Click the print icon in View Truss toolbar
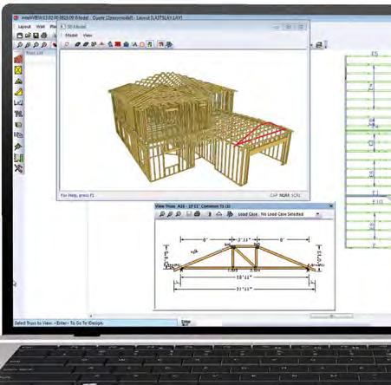Image resolution: width=391 pixels, height=385 pixels. click(198, 214)
